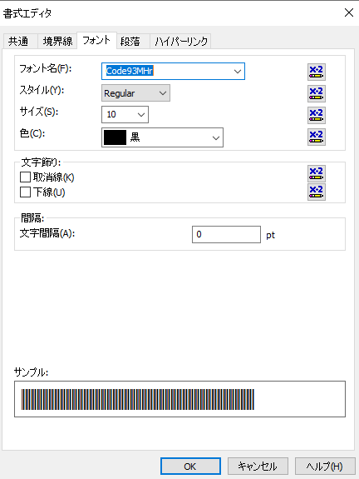Open formula editor for strikethrough (取消線)
Screen dimensions: 359x479
tap(317, 173)
